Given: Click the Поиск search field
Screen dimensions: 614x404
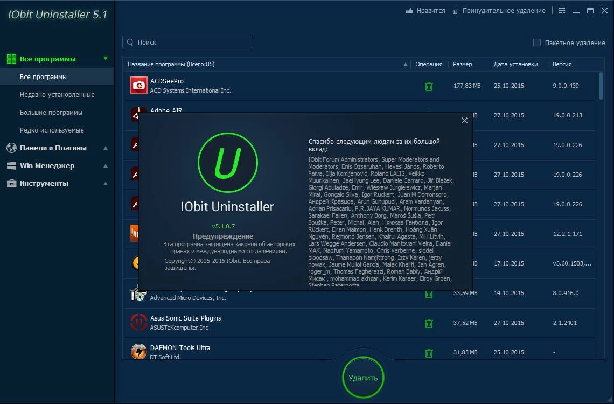Looking at the screenshot, I should pos(187,42).
